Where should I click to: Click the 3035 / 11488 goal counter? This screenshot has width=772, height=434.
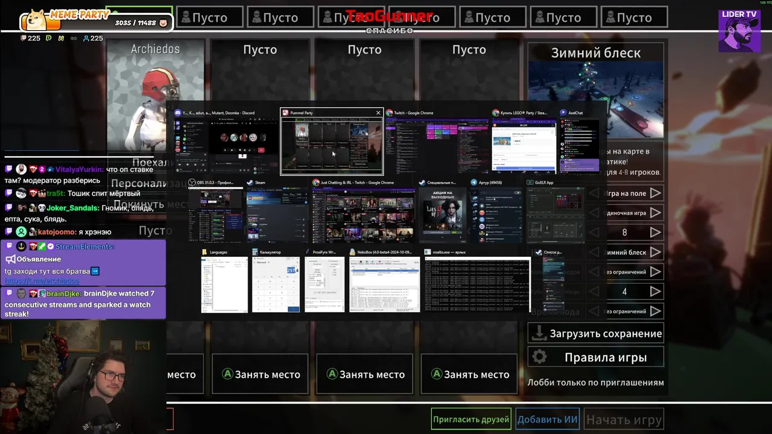(x=135, y=23)
